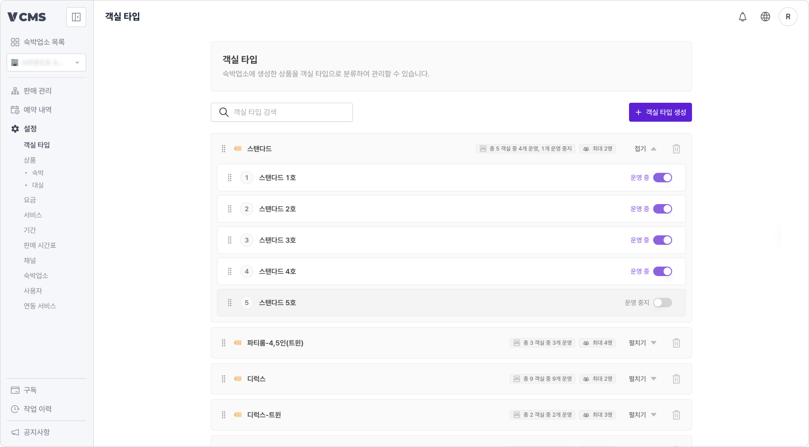Collapse 스탠다드 using the 접기 control
809x447 pixels.
point(645,148)
